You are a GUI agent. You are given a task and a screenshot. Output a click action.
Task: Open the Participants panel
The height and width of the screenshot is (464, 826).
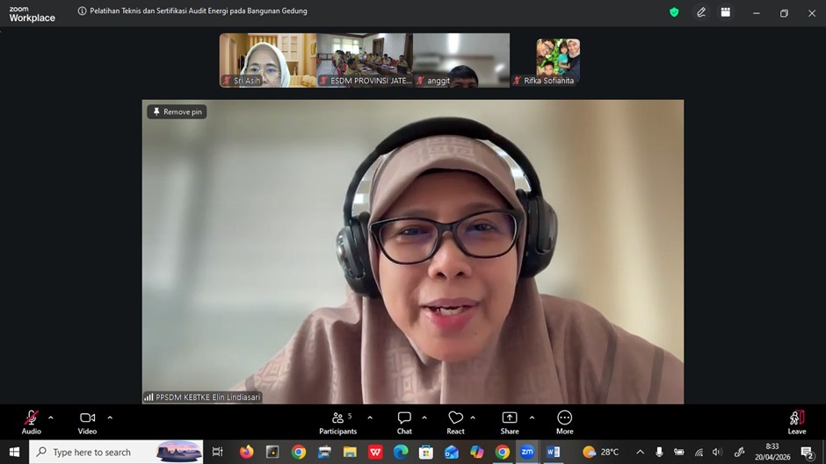(337, 419)
